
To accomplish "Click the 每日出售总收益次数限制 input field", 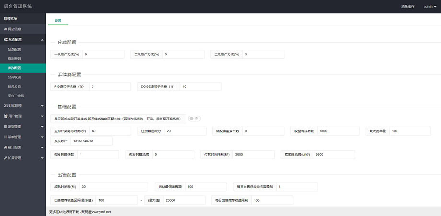I will [x=297, y=187].
